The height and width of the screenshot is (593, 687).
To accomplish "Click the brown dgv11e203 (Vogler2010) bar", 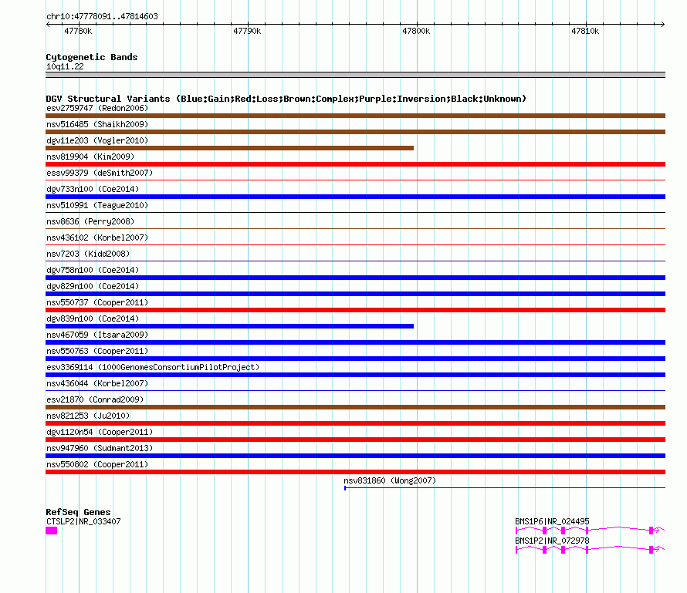I will pyautogui.click(x=229, y=148).
